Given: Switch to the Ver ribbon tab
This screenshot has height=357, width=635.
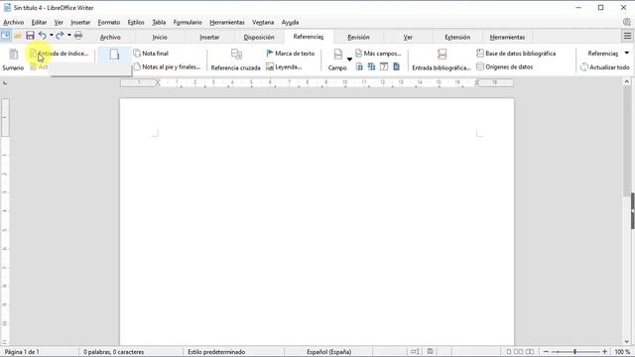Looking at the screenshot, I should pyautogui.click(x=408, y=37).
